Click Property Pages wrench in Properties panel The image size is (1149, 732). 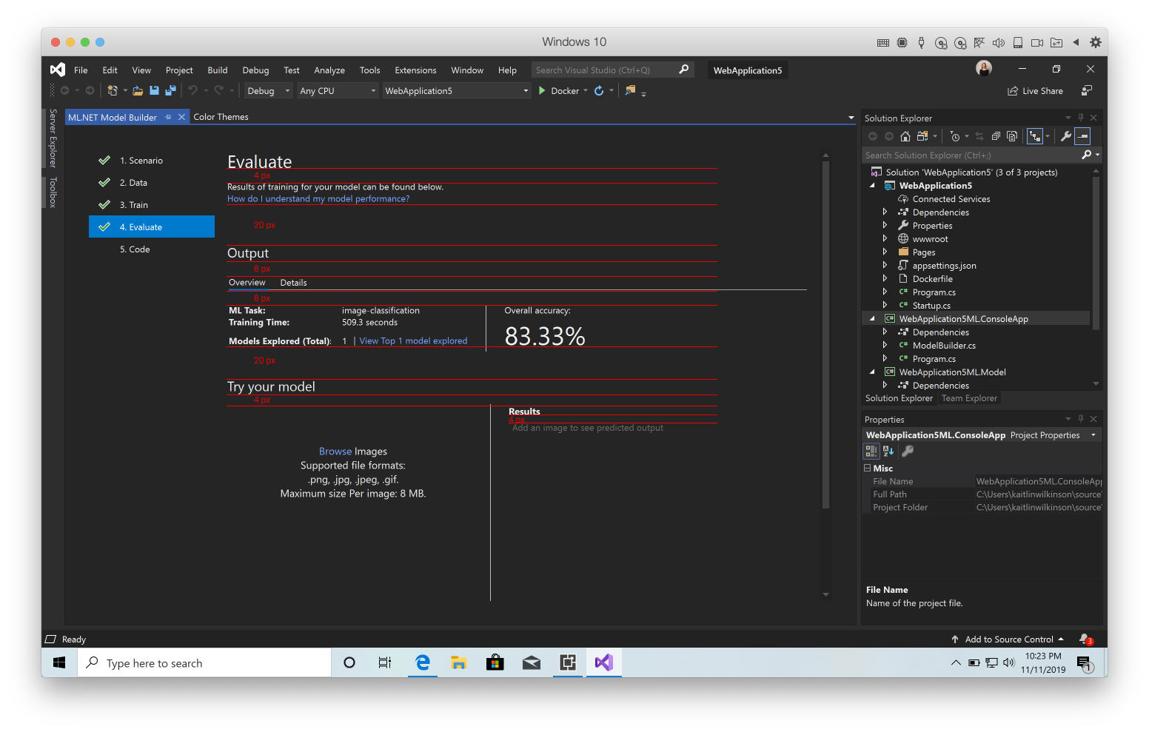(908, 451)
